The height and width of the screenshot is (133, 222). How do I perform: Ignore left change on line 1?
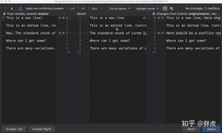click(60, 18)
